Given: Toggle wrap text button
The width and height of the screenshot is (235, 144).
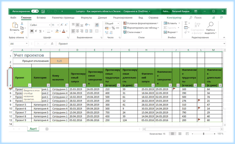Looking at the screenshot, I should [97, 25].
